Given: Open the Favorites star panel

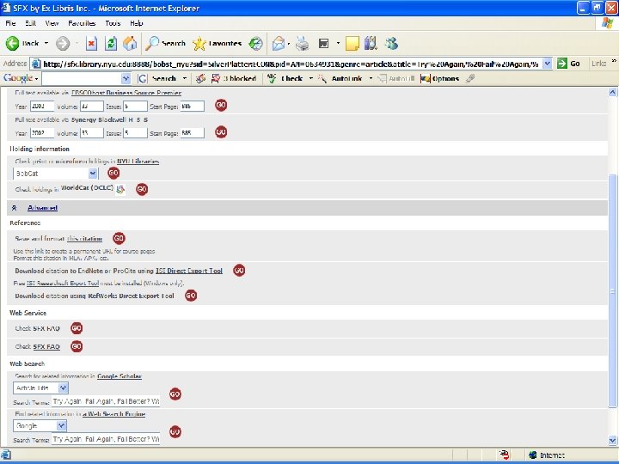Looking at the screenshot, I should 218,44.
